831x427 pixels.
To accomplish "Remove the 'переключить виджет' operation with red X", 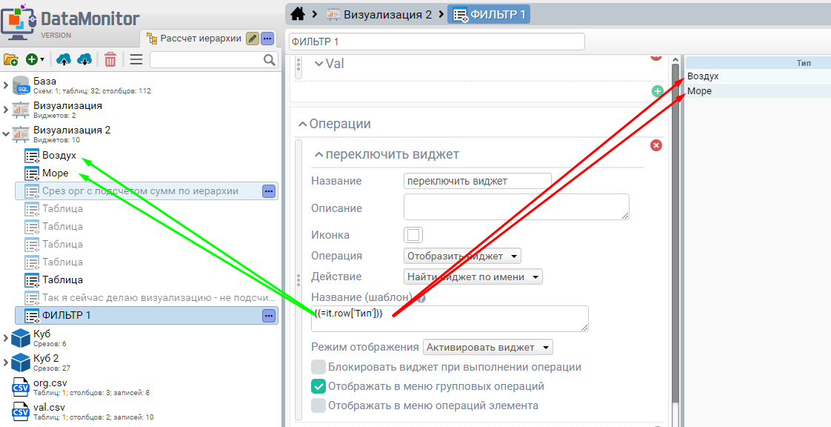I will tap(655, 145).
